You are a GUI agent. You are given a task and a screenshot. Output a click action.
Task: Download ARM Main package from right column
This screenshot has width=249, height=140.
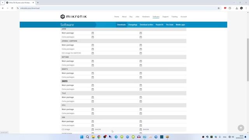coord(141,33)
